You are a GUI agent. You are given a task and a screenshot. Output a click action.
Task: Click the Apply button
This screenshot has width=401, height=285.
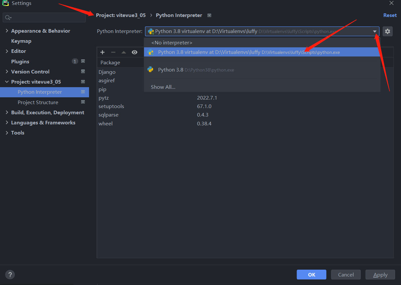[380, 275]
